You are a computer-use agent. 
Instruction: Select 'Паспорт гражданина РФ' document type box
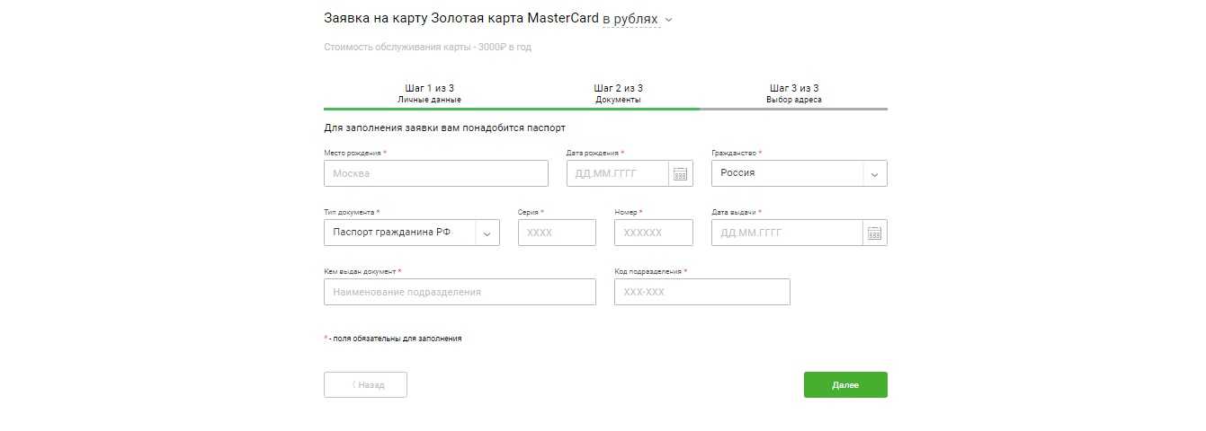[398, 233]
